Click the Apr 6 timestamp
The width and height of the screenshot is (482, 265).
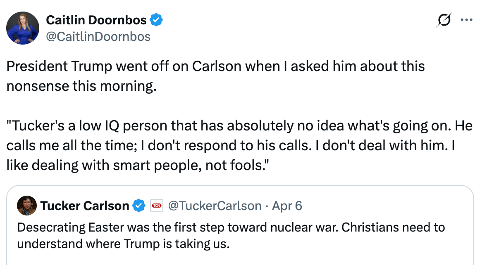[287, 206]
